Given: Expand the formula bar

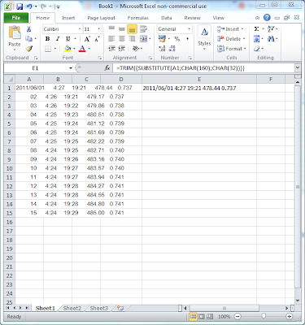Looking at the screenshot, I should click(298, 67).
